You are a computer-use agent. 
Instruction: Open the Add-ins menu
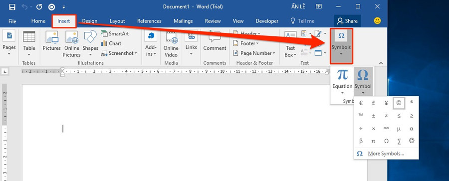(x=151, y=44)
